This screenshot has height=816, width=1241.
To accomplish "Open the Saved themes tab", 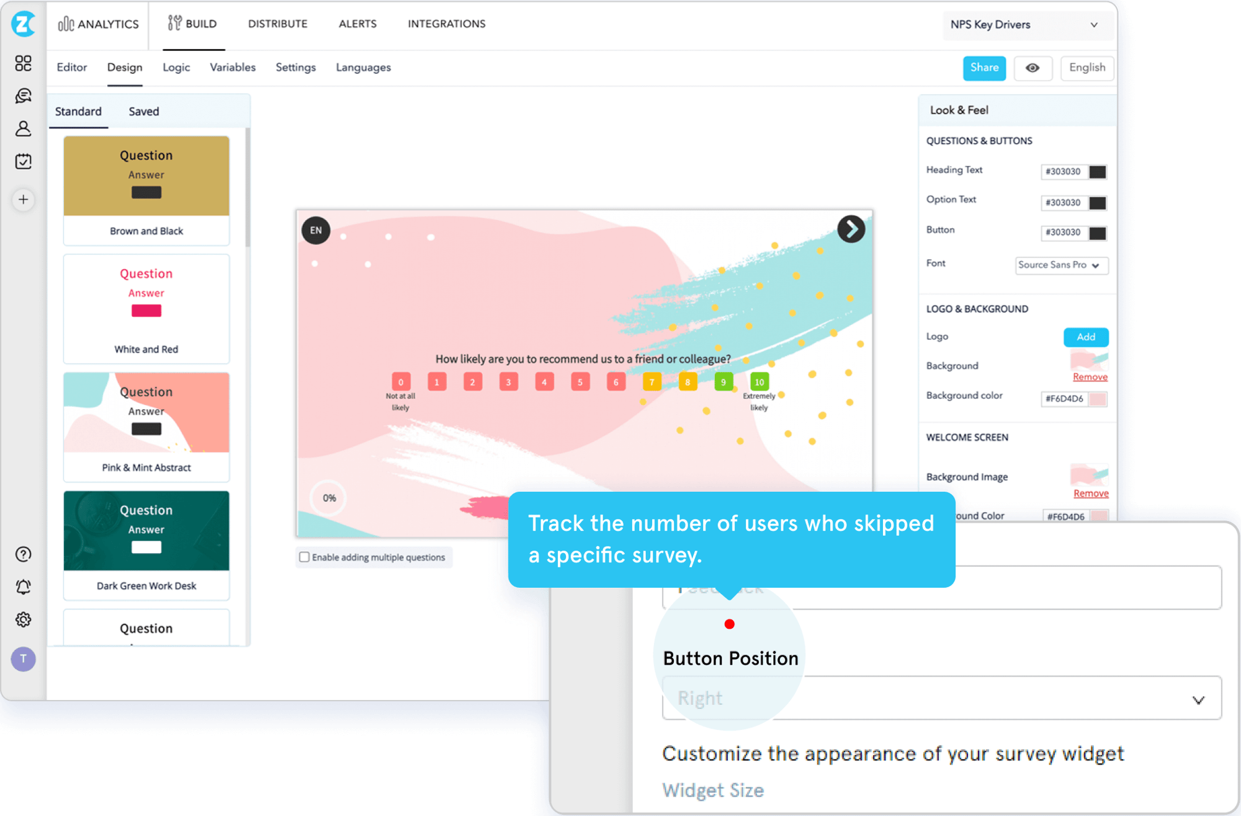I will coord(144,112).
